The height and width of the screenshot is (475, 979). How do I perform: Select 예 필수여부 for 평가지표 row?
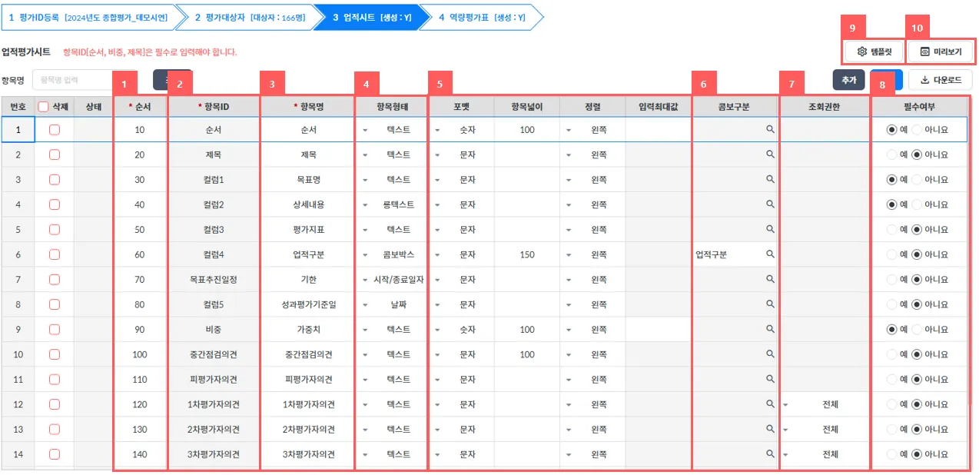tap(891, 230)
